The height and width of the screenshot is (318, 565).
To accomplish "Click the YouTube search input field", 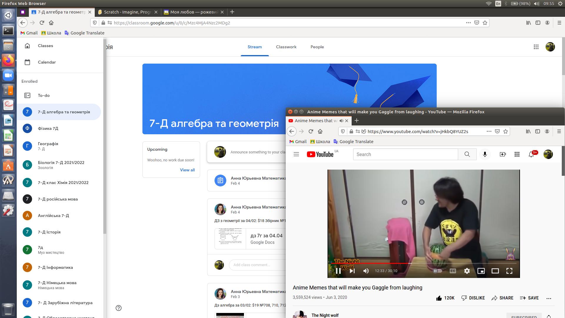I will coord(405,154).
